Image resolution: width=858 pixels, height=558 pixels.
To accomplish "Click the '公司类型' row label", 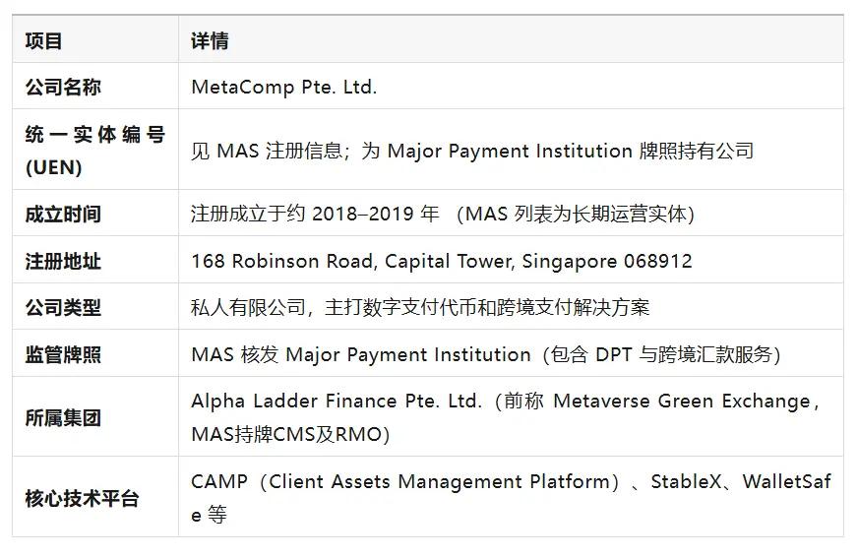I will pyautogui.click(x=63, y=307).
